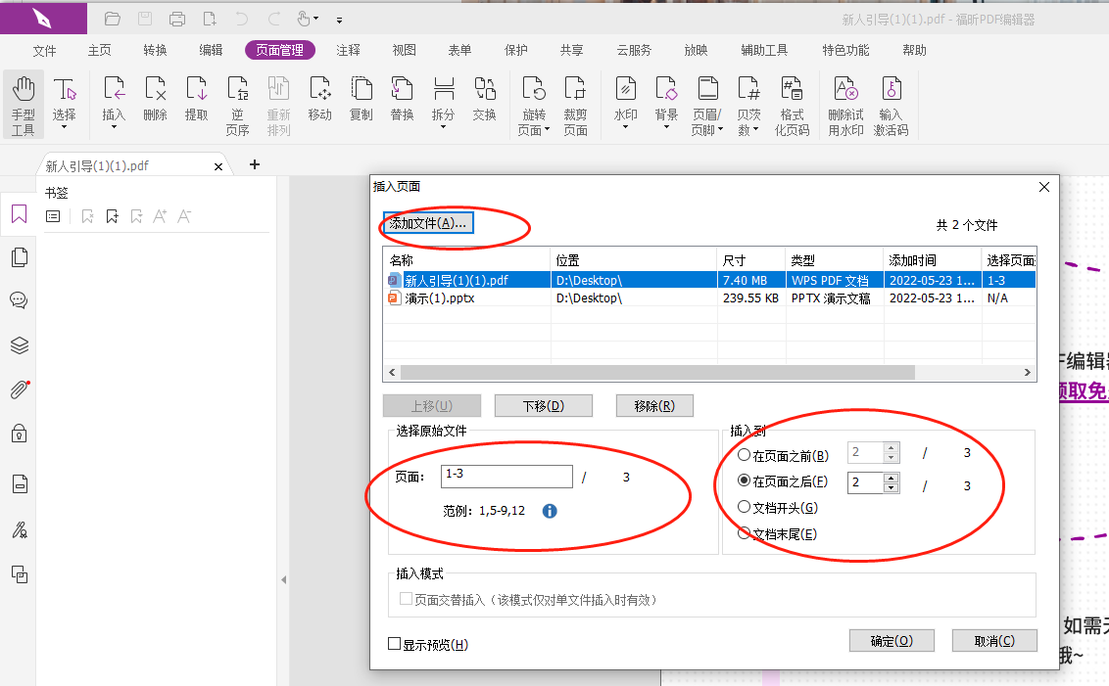1109x686 pixels.
Task: Open the Comments side panel
Action: (19, 300)
